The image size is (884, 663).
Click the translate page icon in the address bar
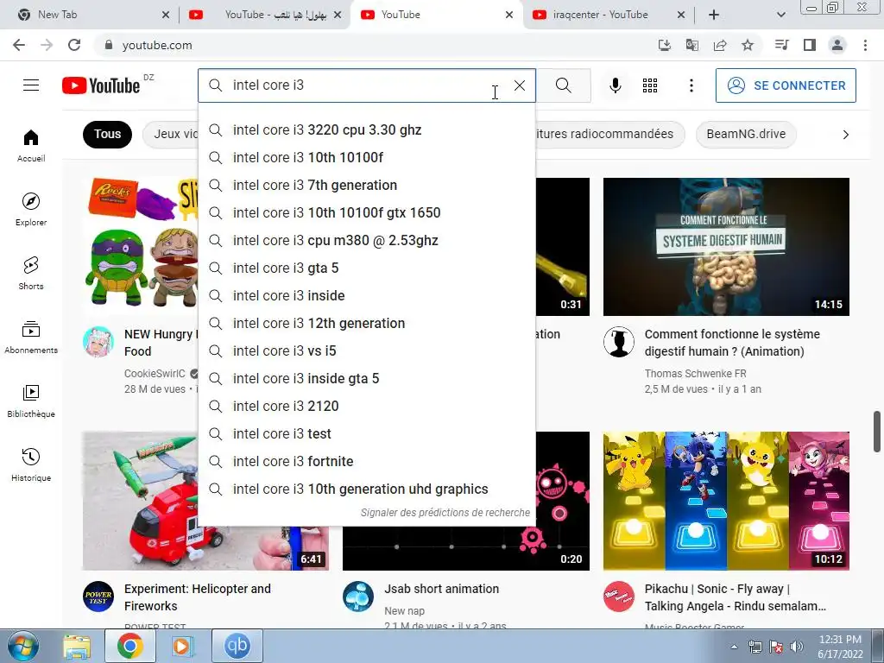[x=692, y=45]
